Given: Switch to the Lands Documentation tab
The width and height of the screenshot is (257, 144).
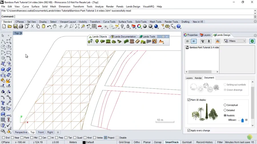Looking at the screenshot, I should click(x=123, y=37).
